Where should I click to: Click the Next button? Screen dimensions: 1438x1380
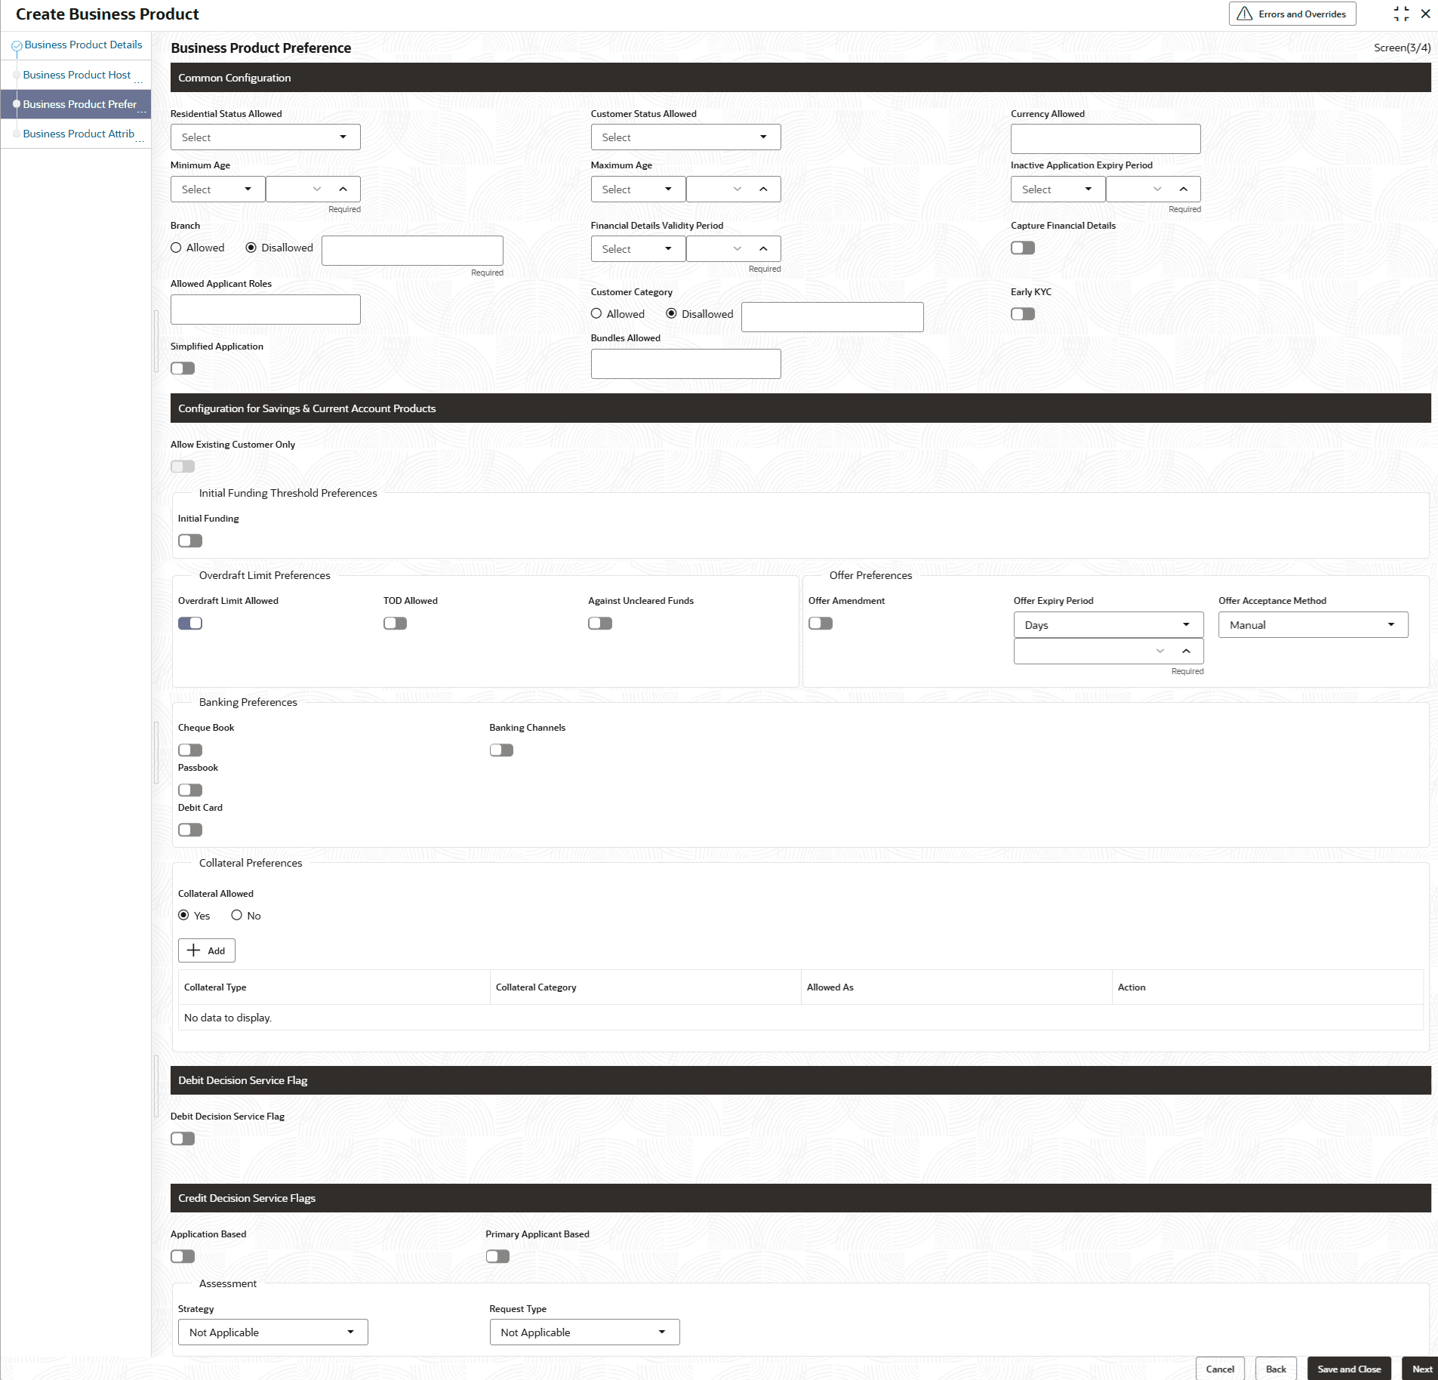1421,1369
